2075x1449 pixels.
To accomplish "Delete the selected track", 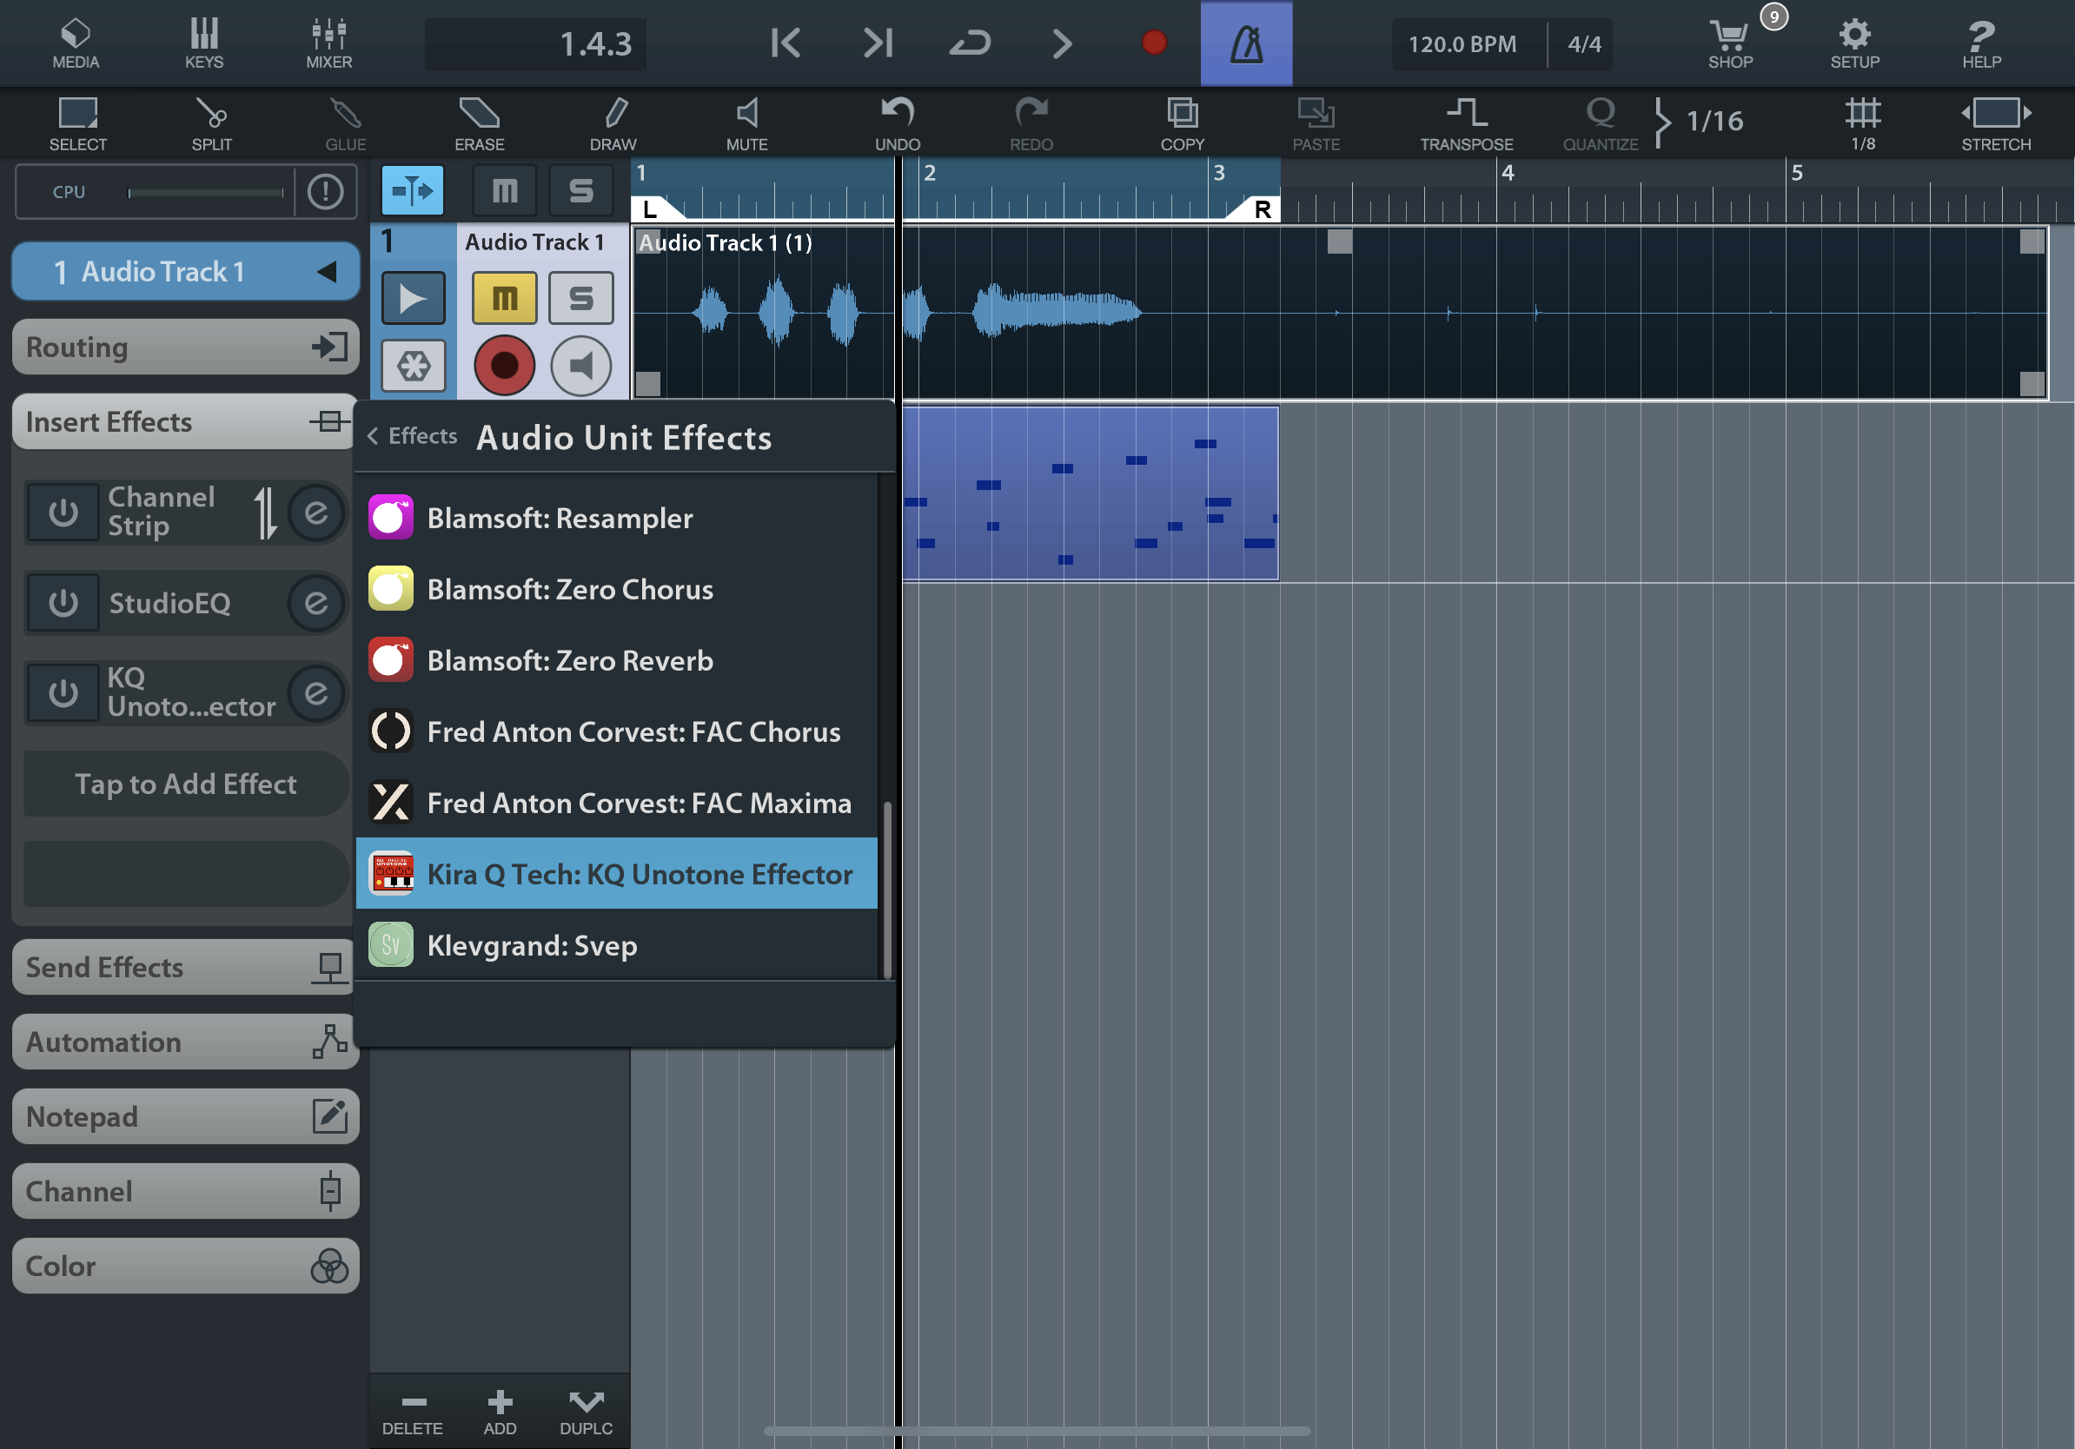I will [412, 1412].
